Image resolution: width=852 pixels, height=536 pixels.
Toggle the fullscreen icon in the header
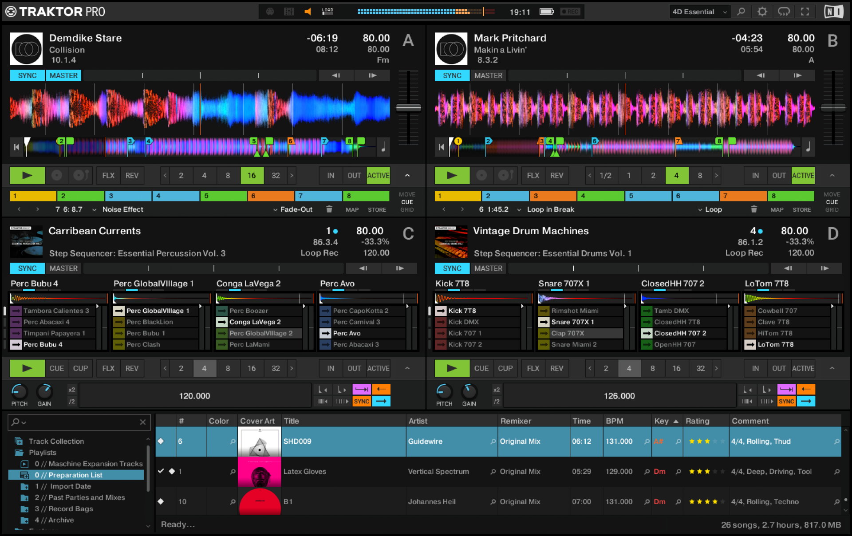pyautogui.click(x=805, y=12)
